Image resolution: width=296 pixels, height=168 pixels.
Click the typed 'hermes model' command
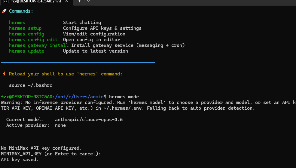[125, 97]
